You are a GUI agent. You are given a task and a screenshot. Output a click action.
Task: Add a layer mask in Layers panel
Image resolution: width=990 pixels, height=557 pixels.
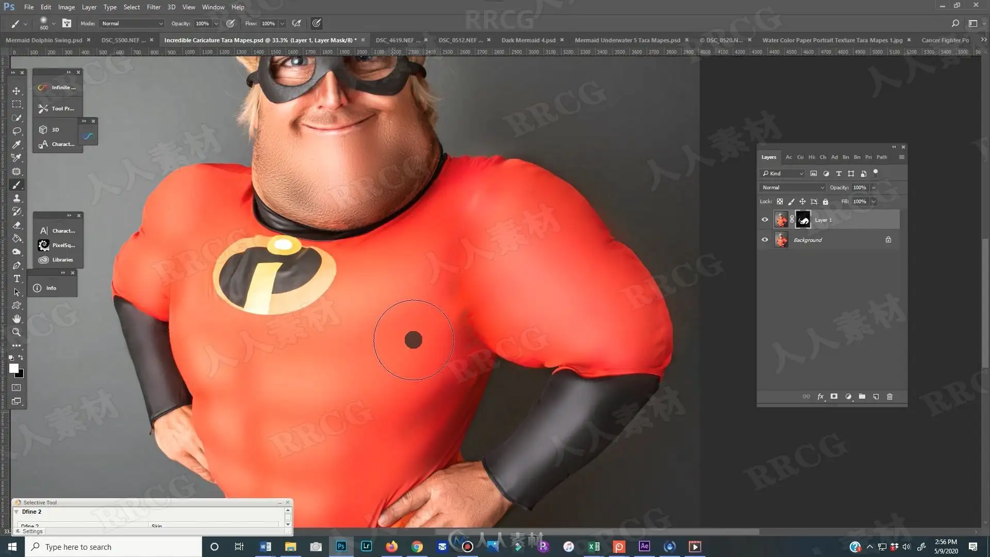tap(834, 397)
